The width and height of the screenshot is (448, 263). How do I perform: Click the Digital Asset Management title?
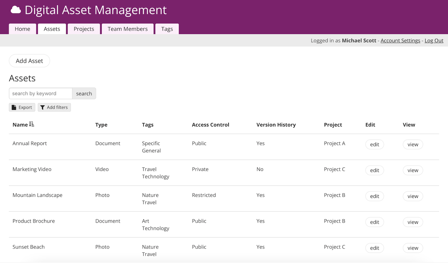(96, 10)
